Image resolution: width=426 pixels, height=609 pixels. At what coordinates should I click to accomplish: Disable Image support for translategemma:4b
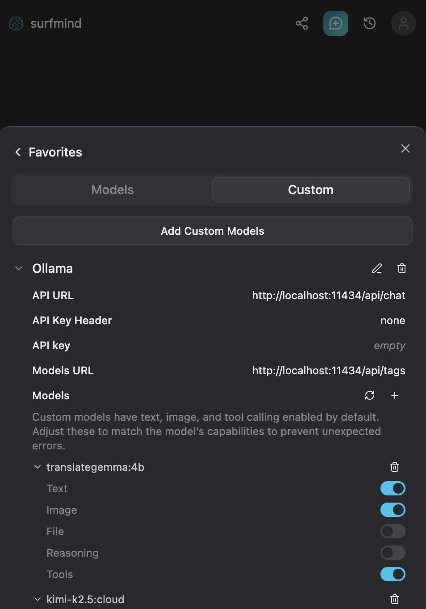pyautogui.click(x=393, y=510)
